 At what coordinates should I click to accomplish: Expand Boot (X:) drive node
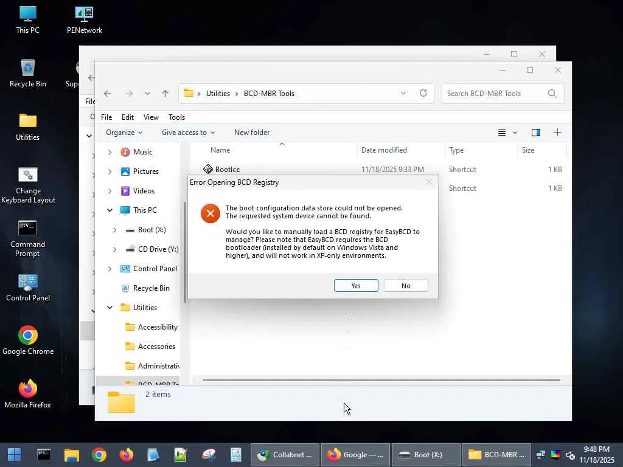point(114,230)
